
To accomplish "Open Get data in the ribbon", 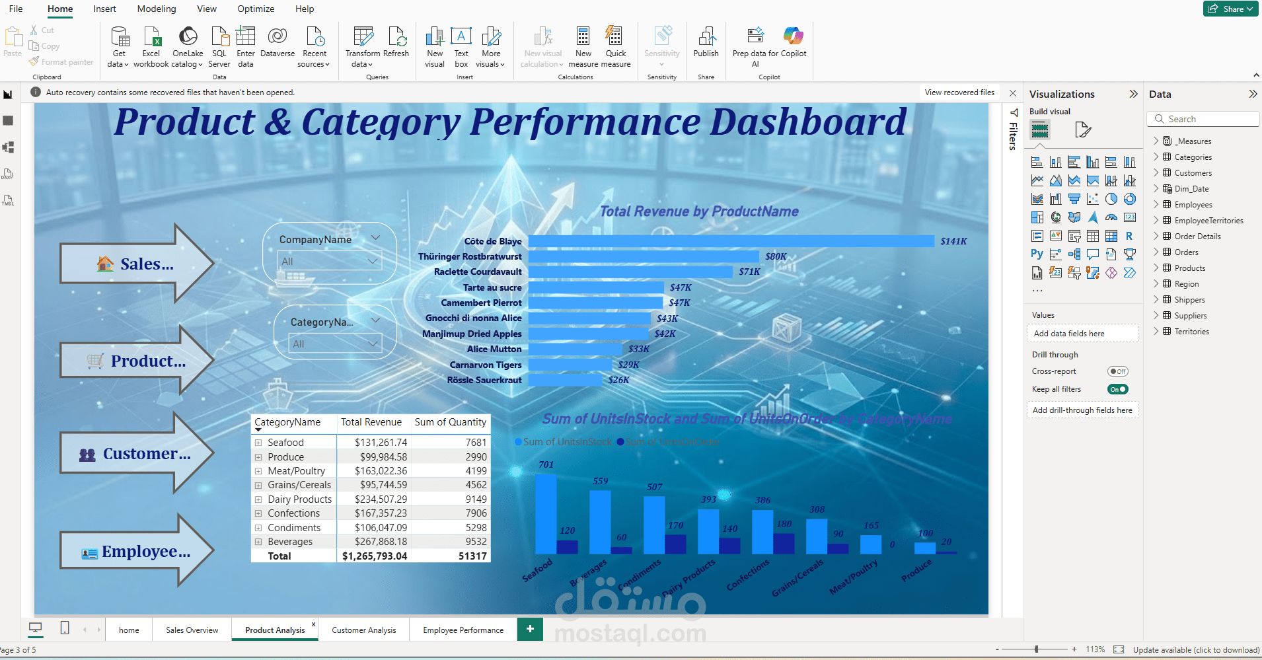I will pyautogui.click(x=119, y=47).
